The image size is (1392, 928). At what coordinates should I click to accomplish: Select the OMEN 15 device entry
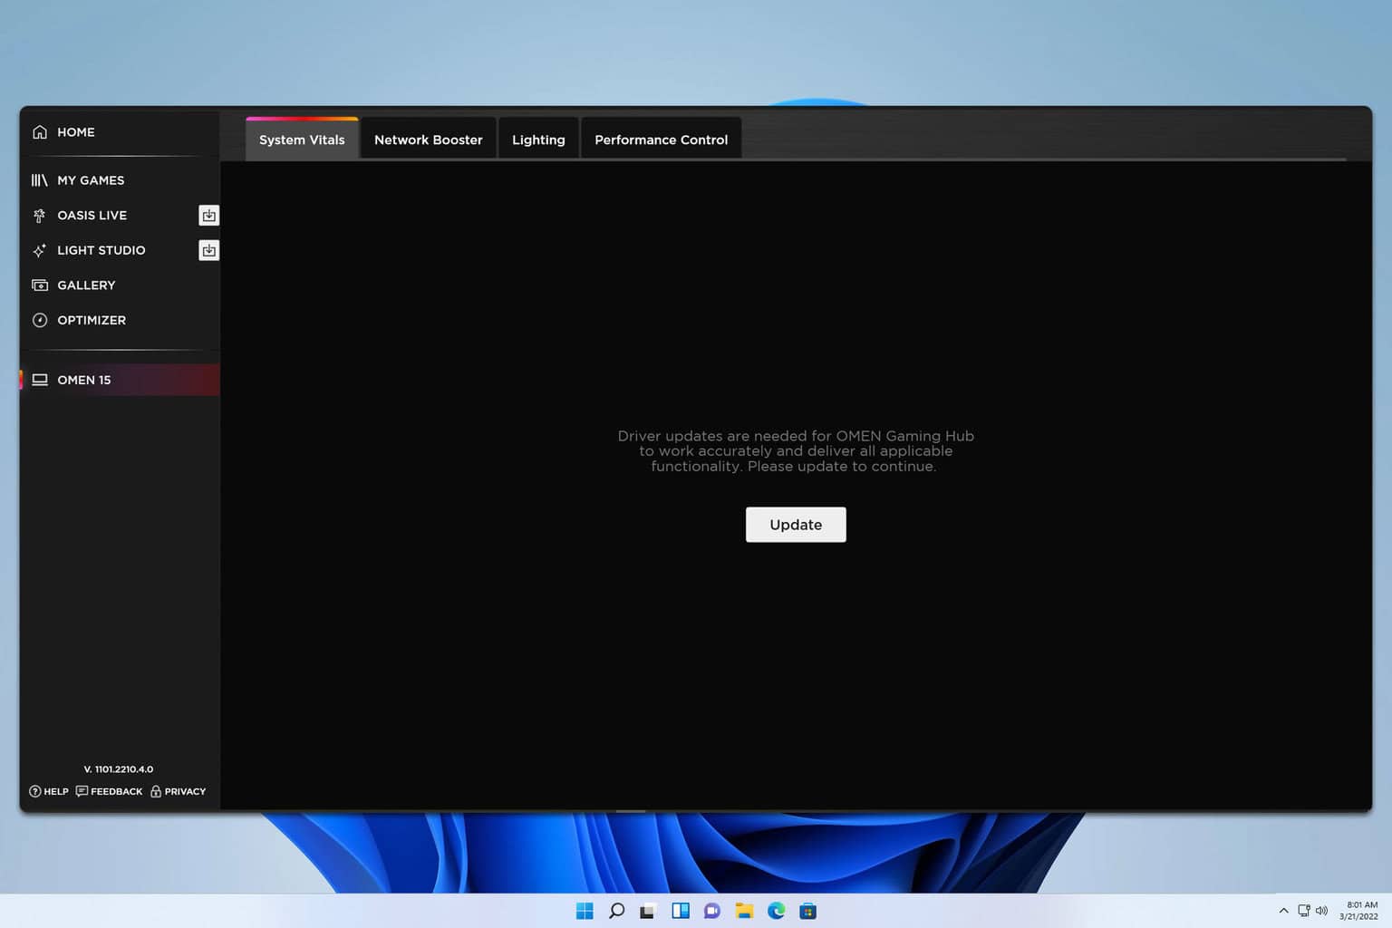tap(120, 380)
